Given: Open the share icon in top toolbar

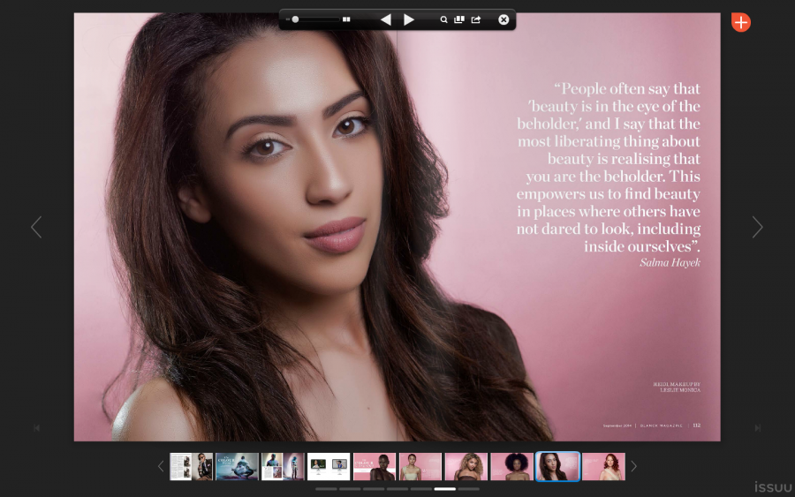Looking at the screenshot, I should point(476,19).
